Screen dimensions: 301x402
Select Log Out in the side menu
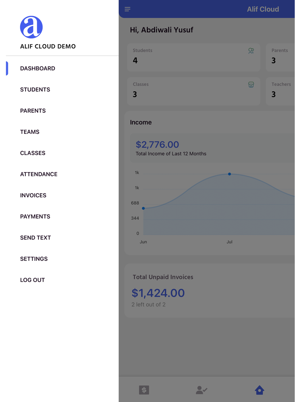(33, 280)
